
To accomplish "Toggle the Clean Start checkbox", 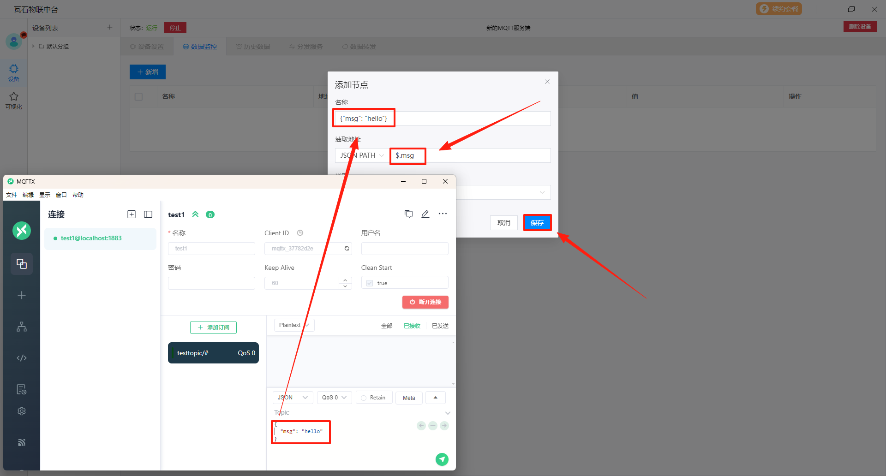I will point(370,283).
